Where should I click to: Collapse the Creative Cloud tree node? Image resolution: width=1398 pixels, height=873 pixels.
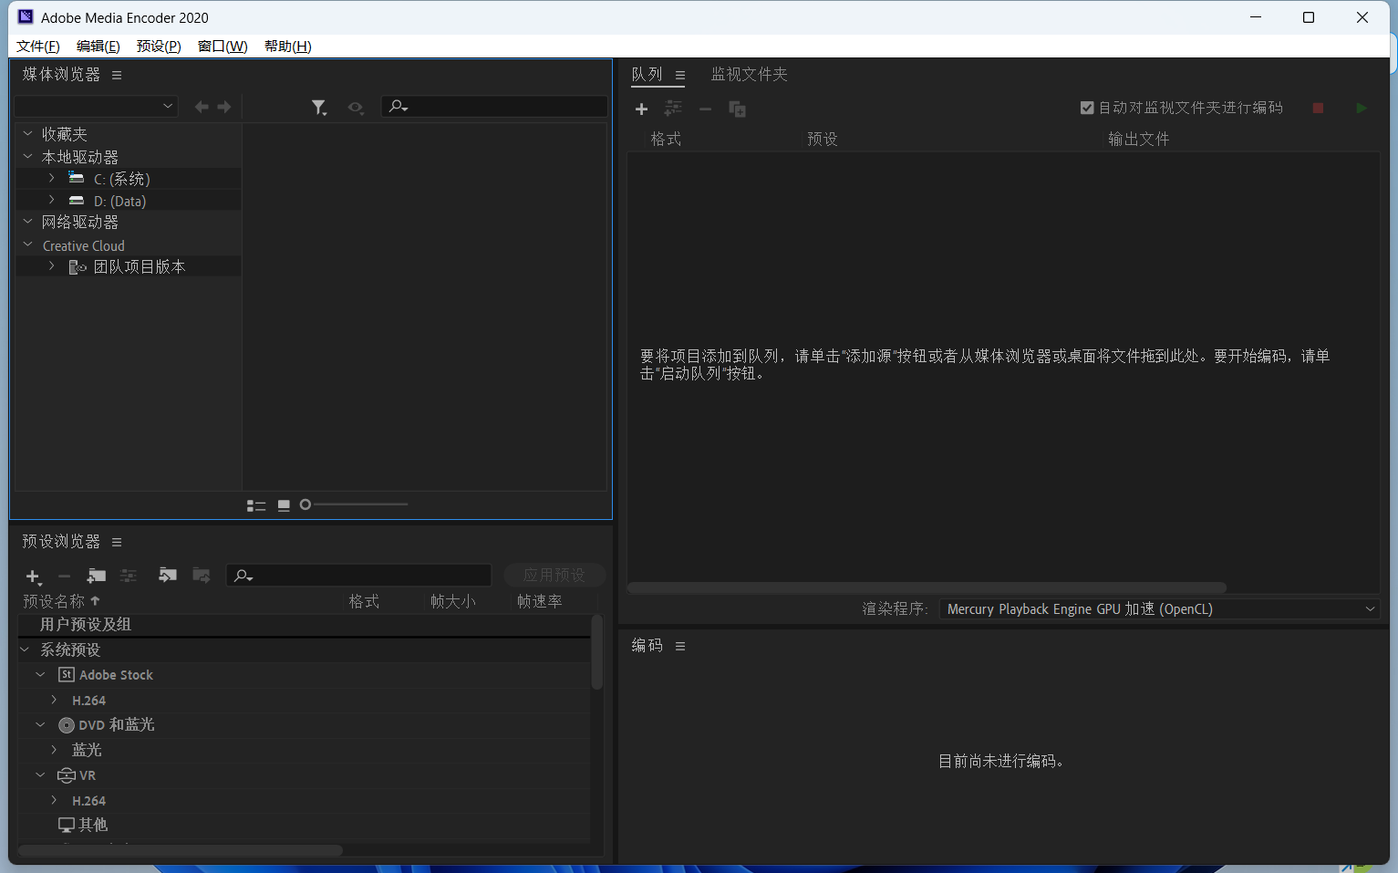point(28,244)
